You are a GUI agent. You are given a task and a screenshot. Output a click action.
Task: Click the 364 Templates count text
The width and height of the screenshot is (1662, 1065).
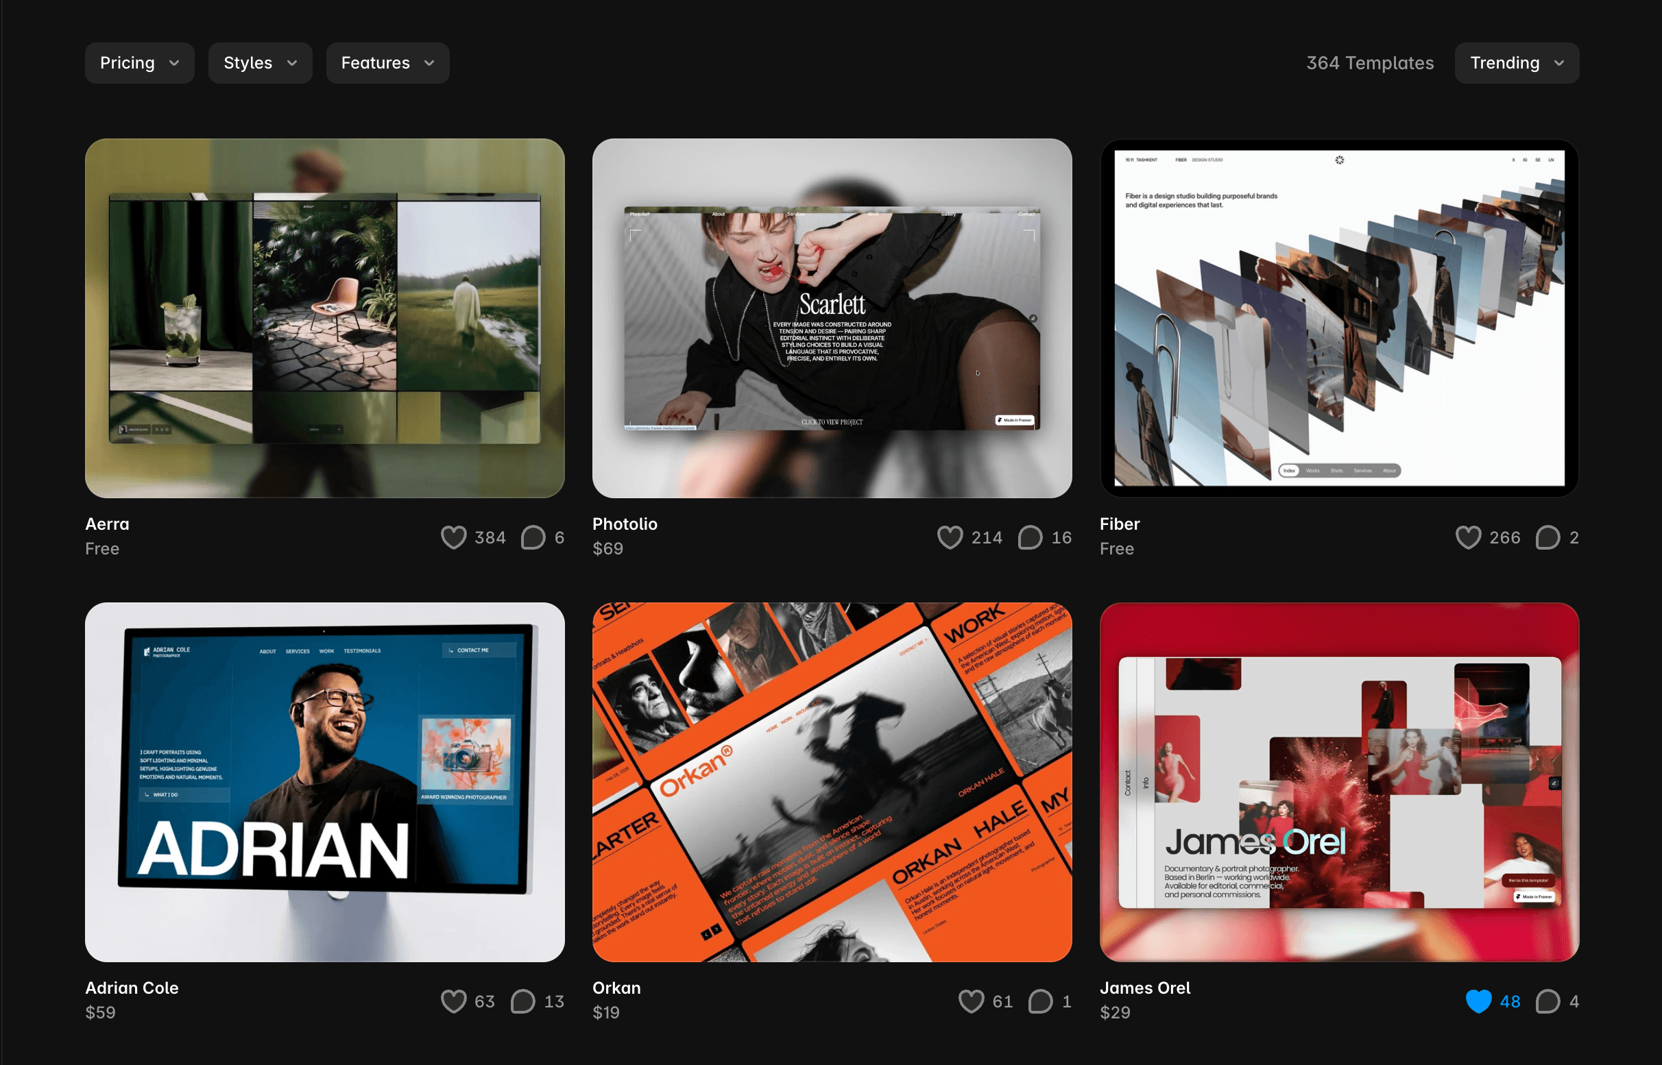point(1370,63)
